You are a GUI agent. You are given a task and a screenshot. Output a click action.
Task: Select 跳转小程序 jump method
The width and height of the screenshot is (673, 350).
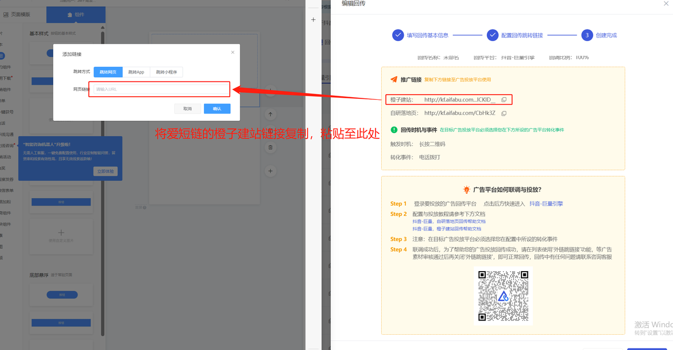tap(166, 72)
